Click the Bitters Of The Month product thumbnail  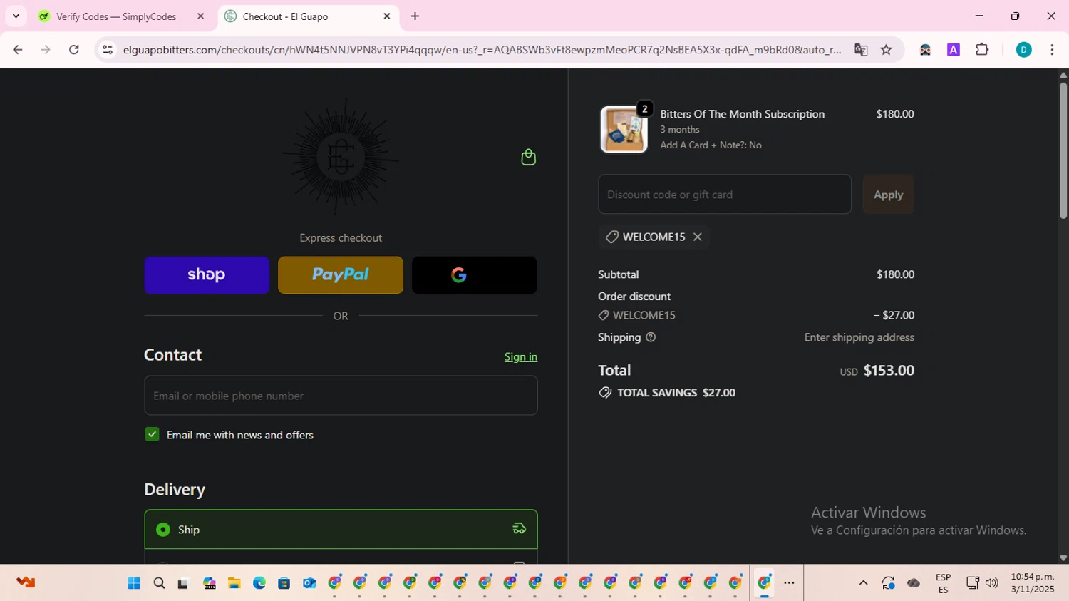[624, 129]
